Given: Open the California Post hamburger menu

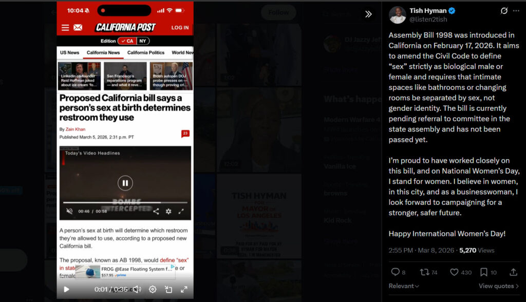Looking at the screenshot, I should [x=65, y=28].
